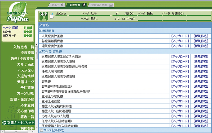Screen dimensions: 212x133
Task: Select the 新規文書 tab
Action: point(76,5)
